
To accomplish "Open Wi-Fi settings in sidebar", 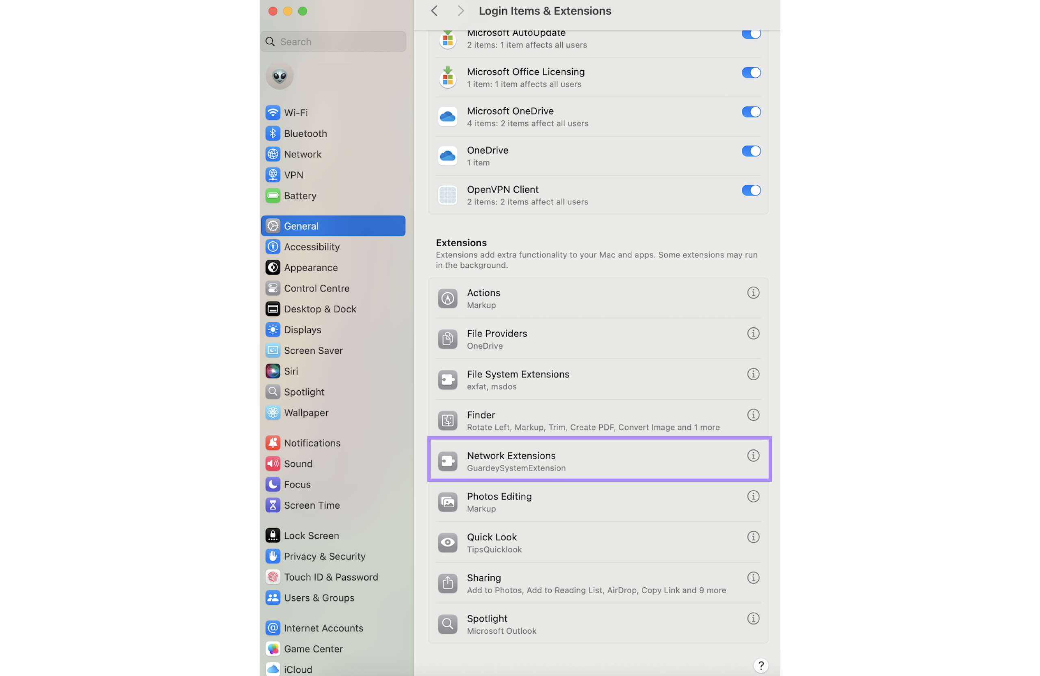I will tap(333, 113).
